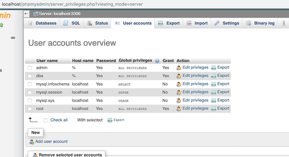Click Export link in dba row
Viewport: 289px width, 157px height.
point(223,76)
